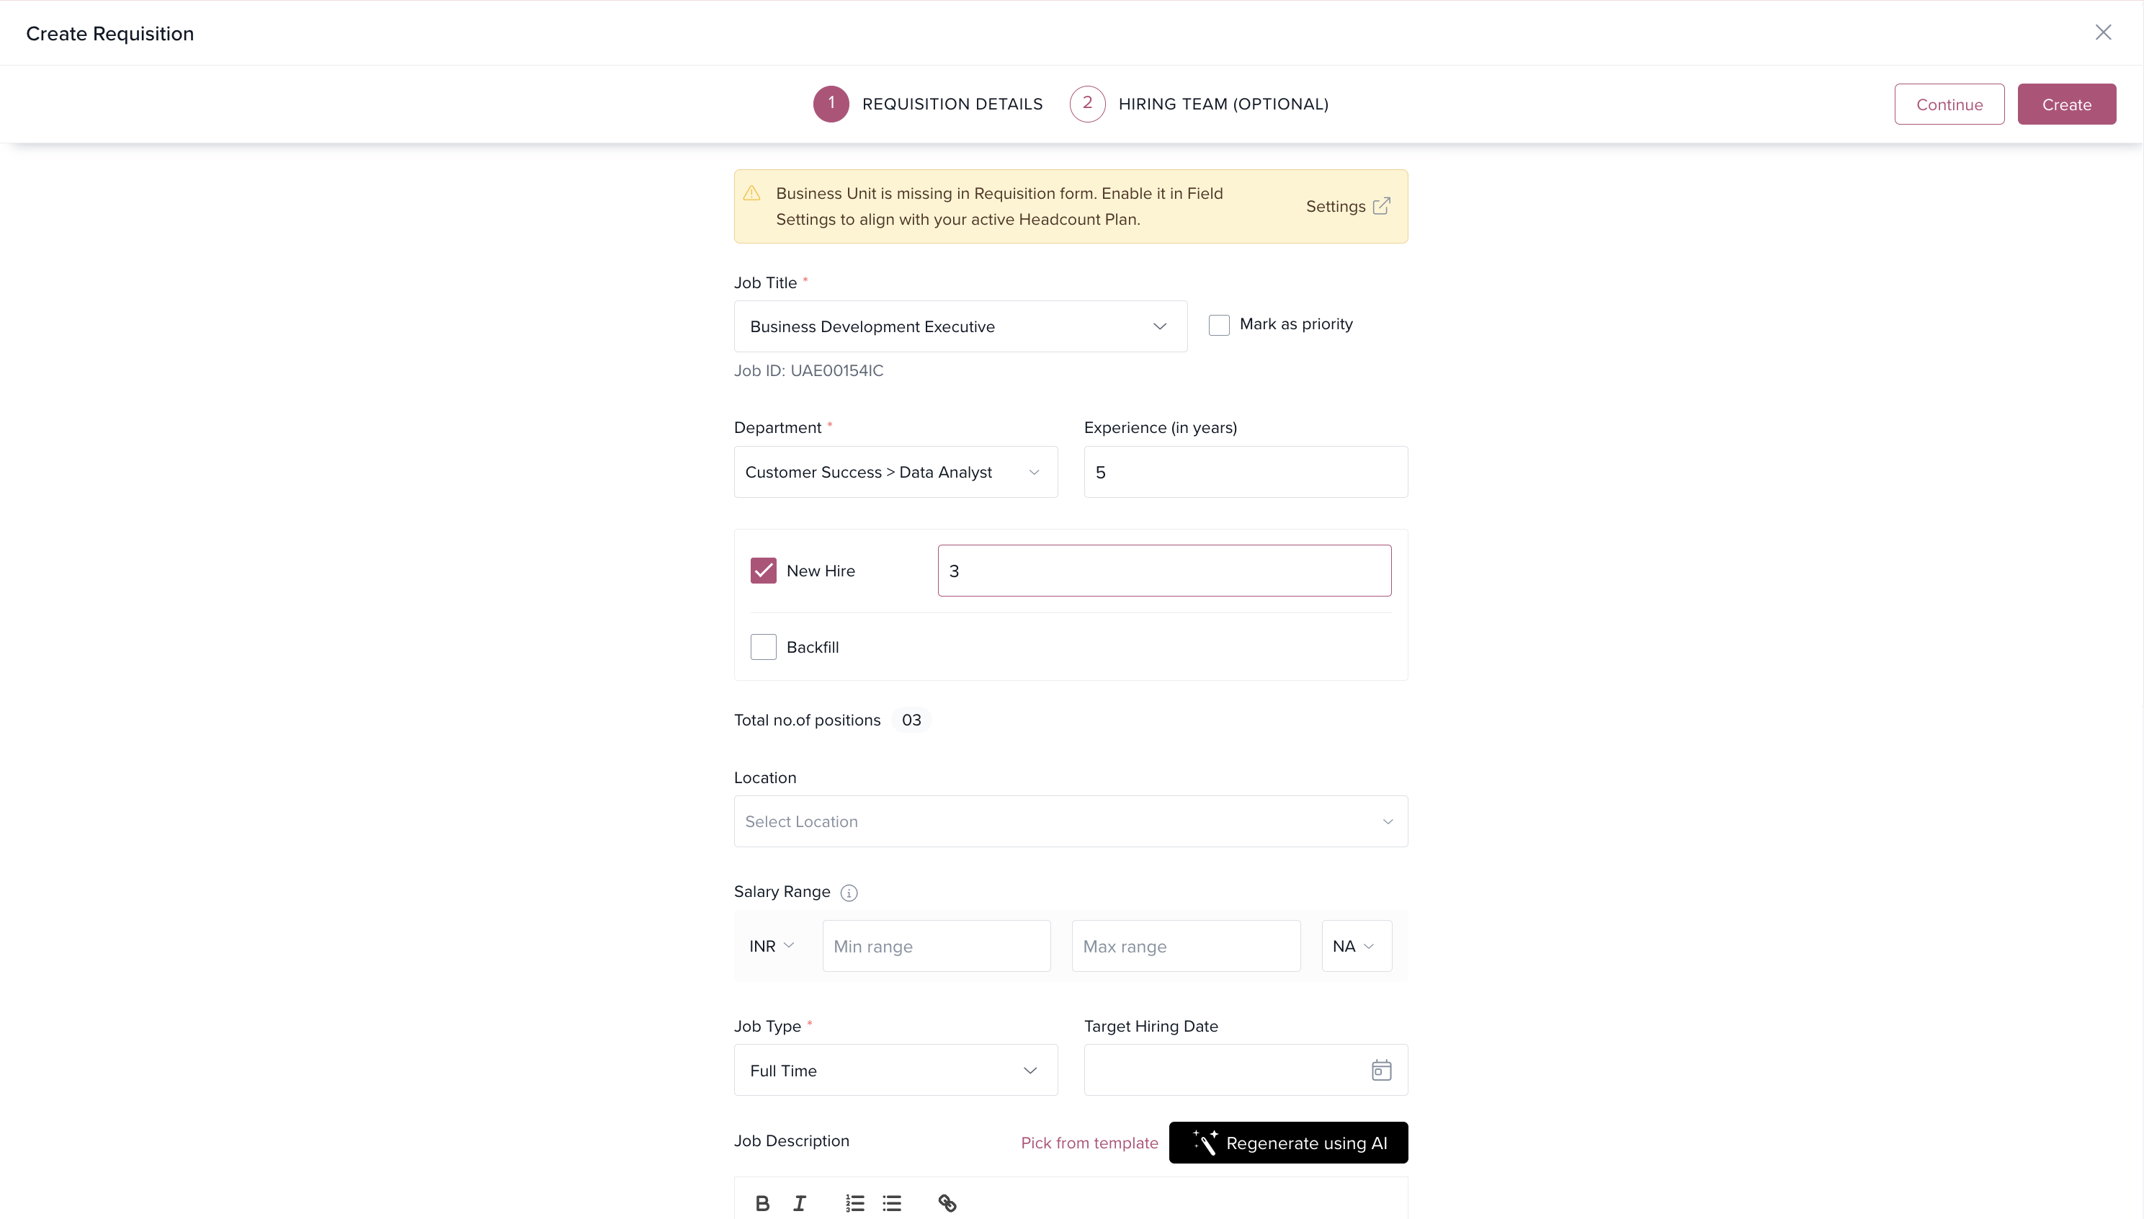Screen dimensions: 2144x1219
Task: Click the Pick from template link
Action: (x=1089, y=1143)
